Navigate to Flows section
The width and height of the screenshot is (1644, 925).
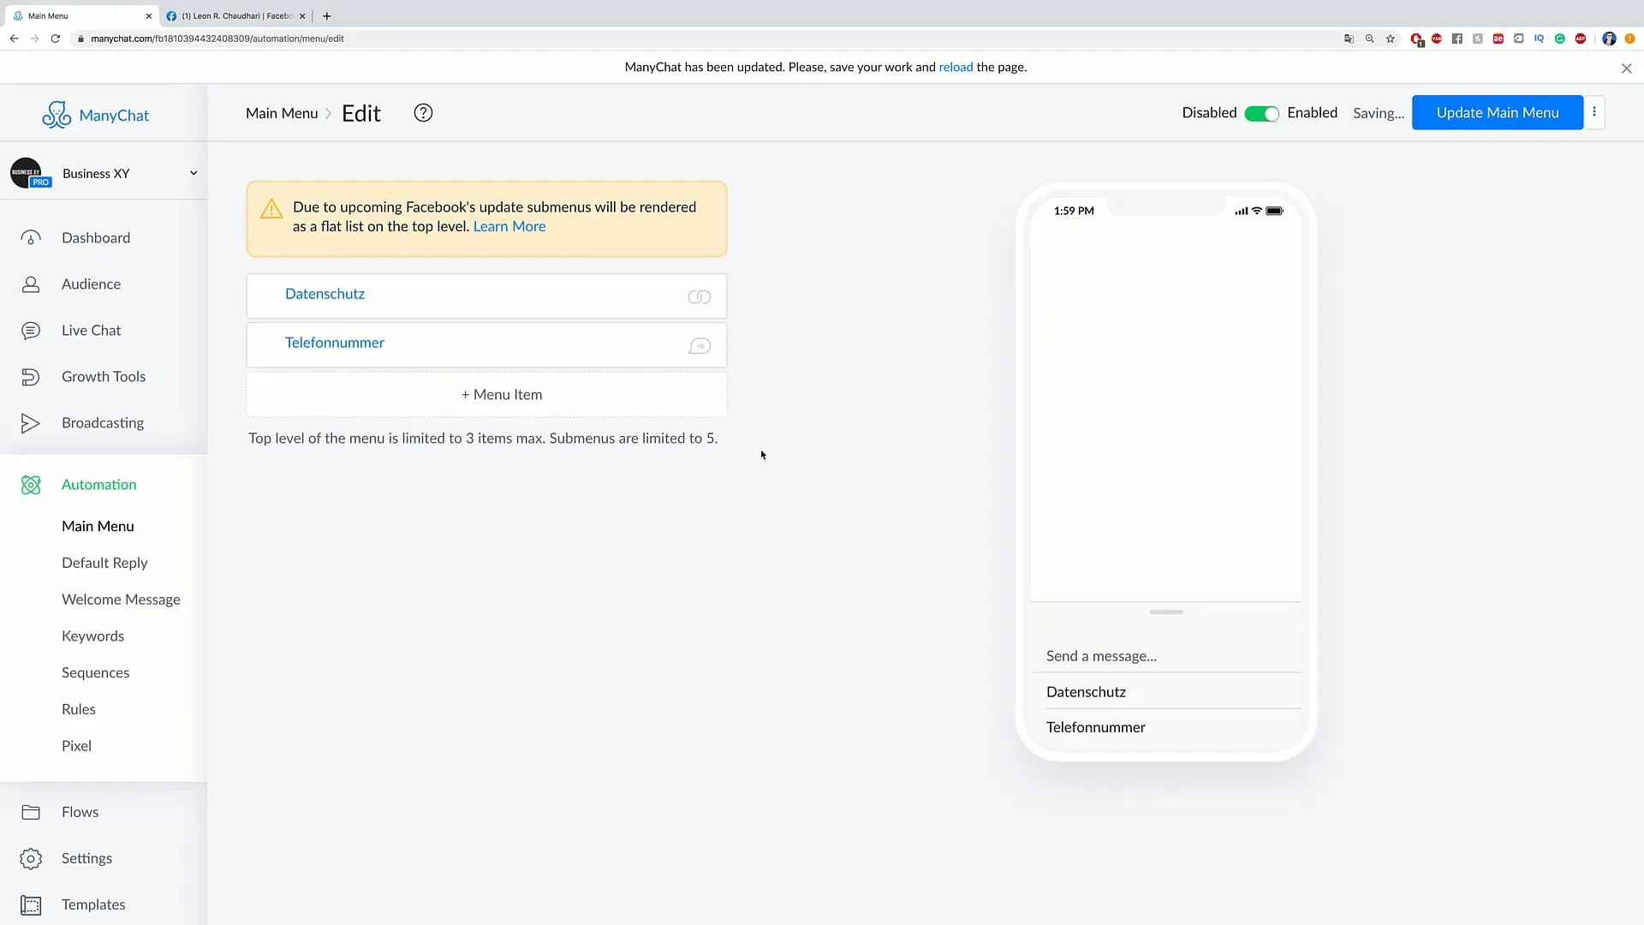79,811
